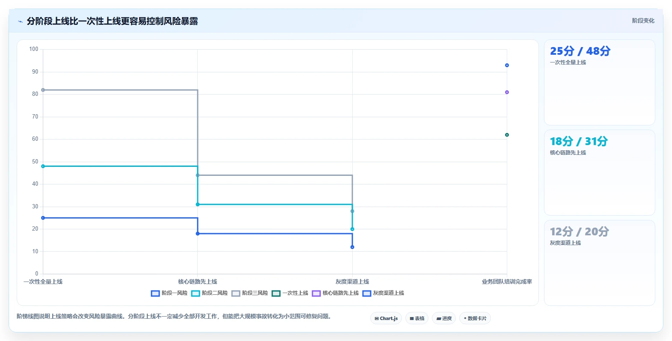The height and width of the screenshot is (341, 672).
Task: Click the blue data point at 25
Action: [x=43, y=218]
